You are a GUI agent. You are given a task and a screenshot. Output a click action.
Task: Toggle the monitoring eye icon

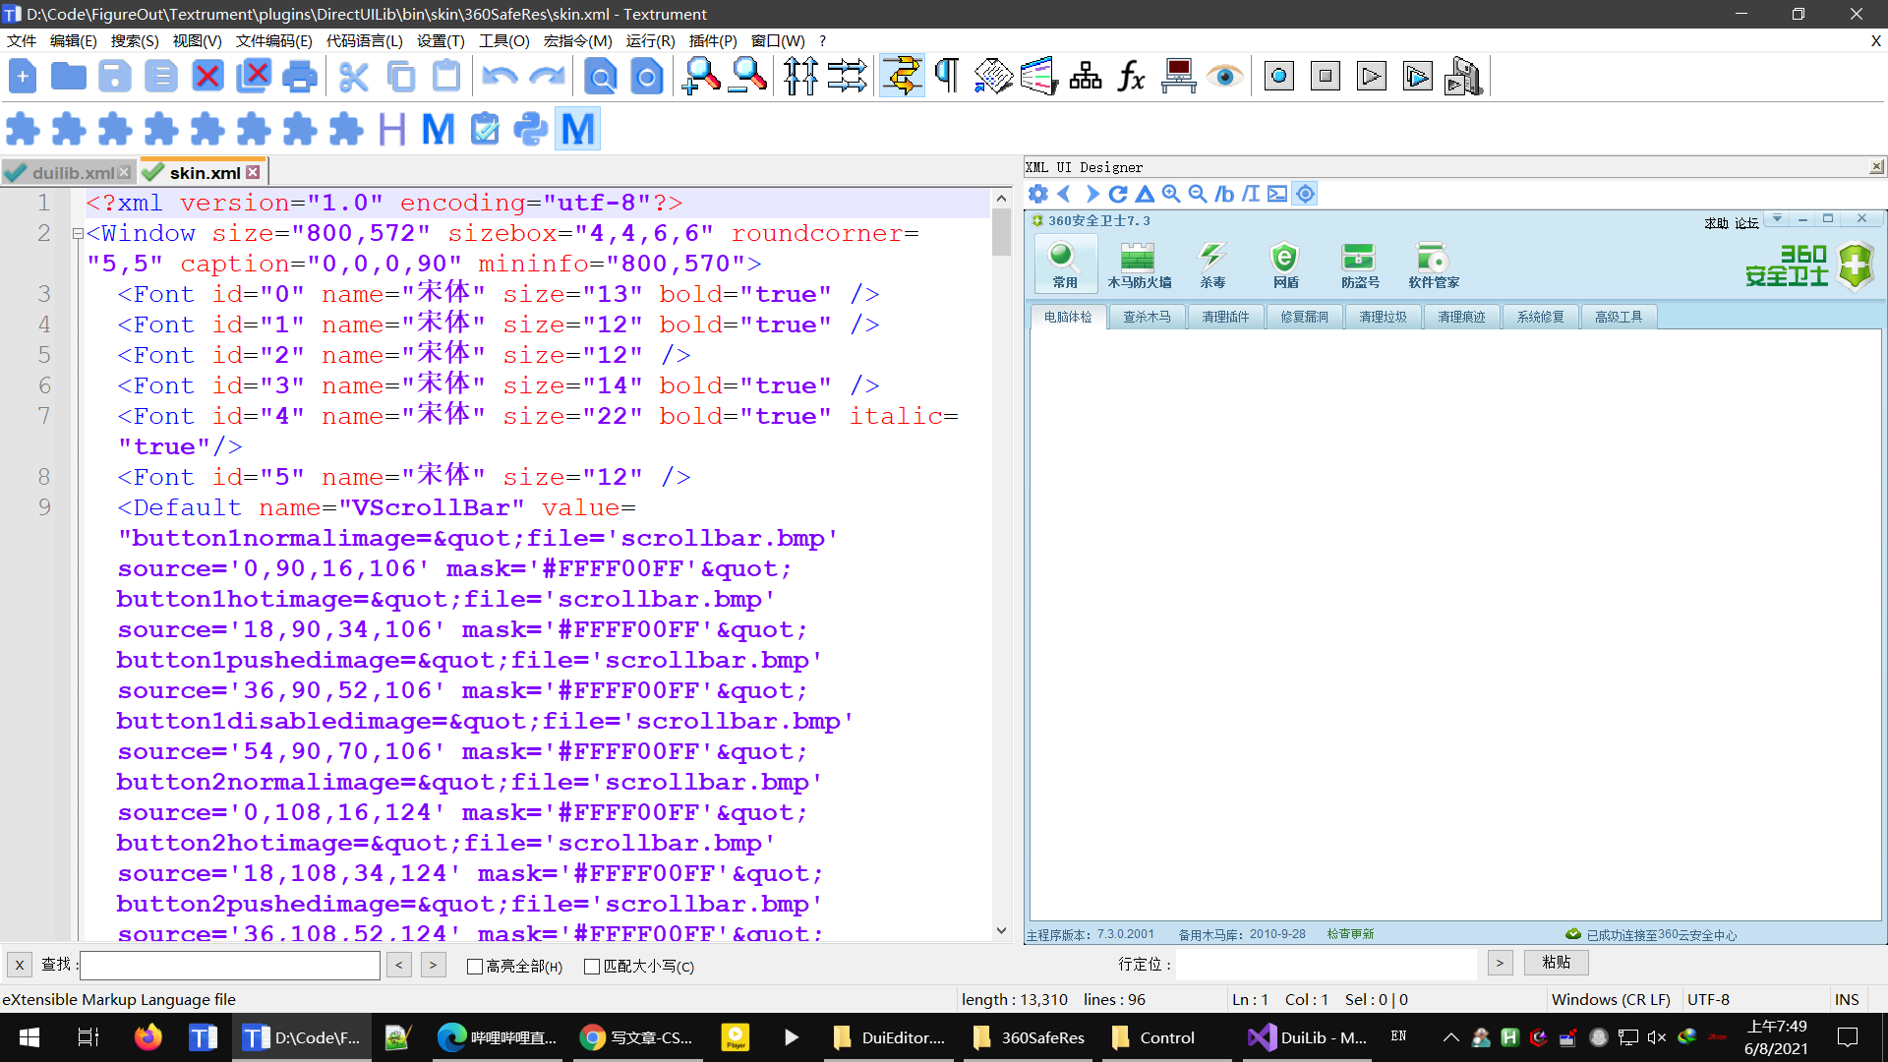click(x=1224, y=76)
